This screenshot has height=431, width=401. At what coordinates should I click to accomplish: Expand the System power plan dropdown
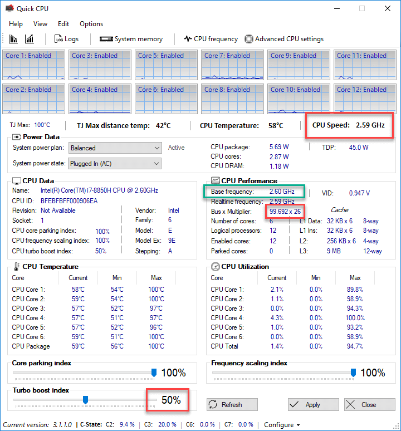coord(115,148)
